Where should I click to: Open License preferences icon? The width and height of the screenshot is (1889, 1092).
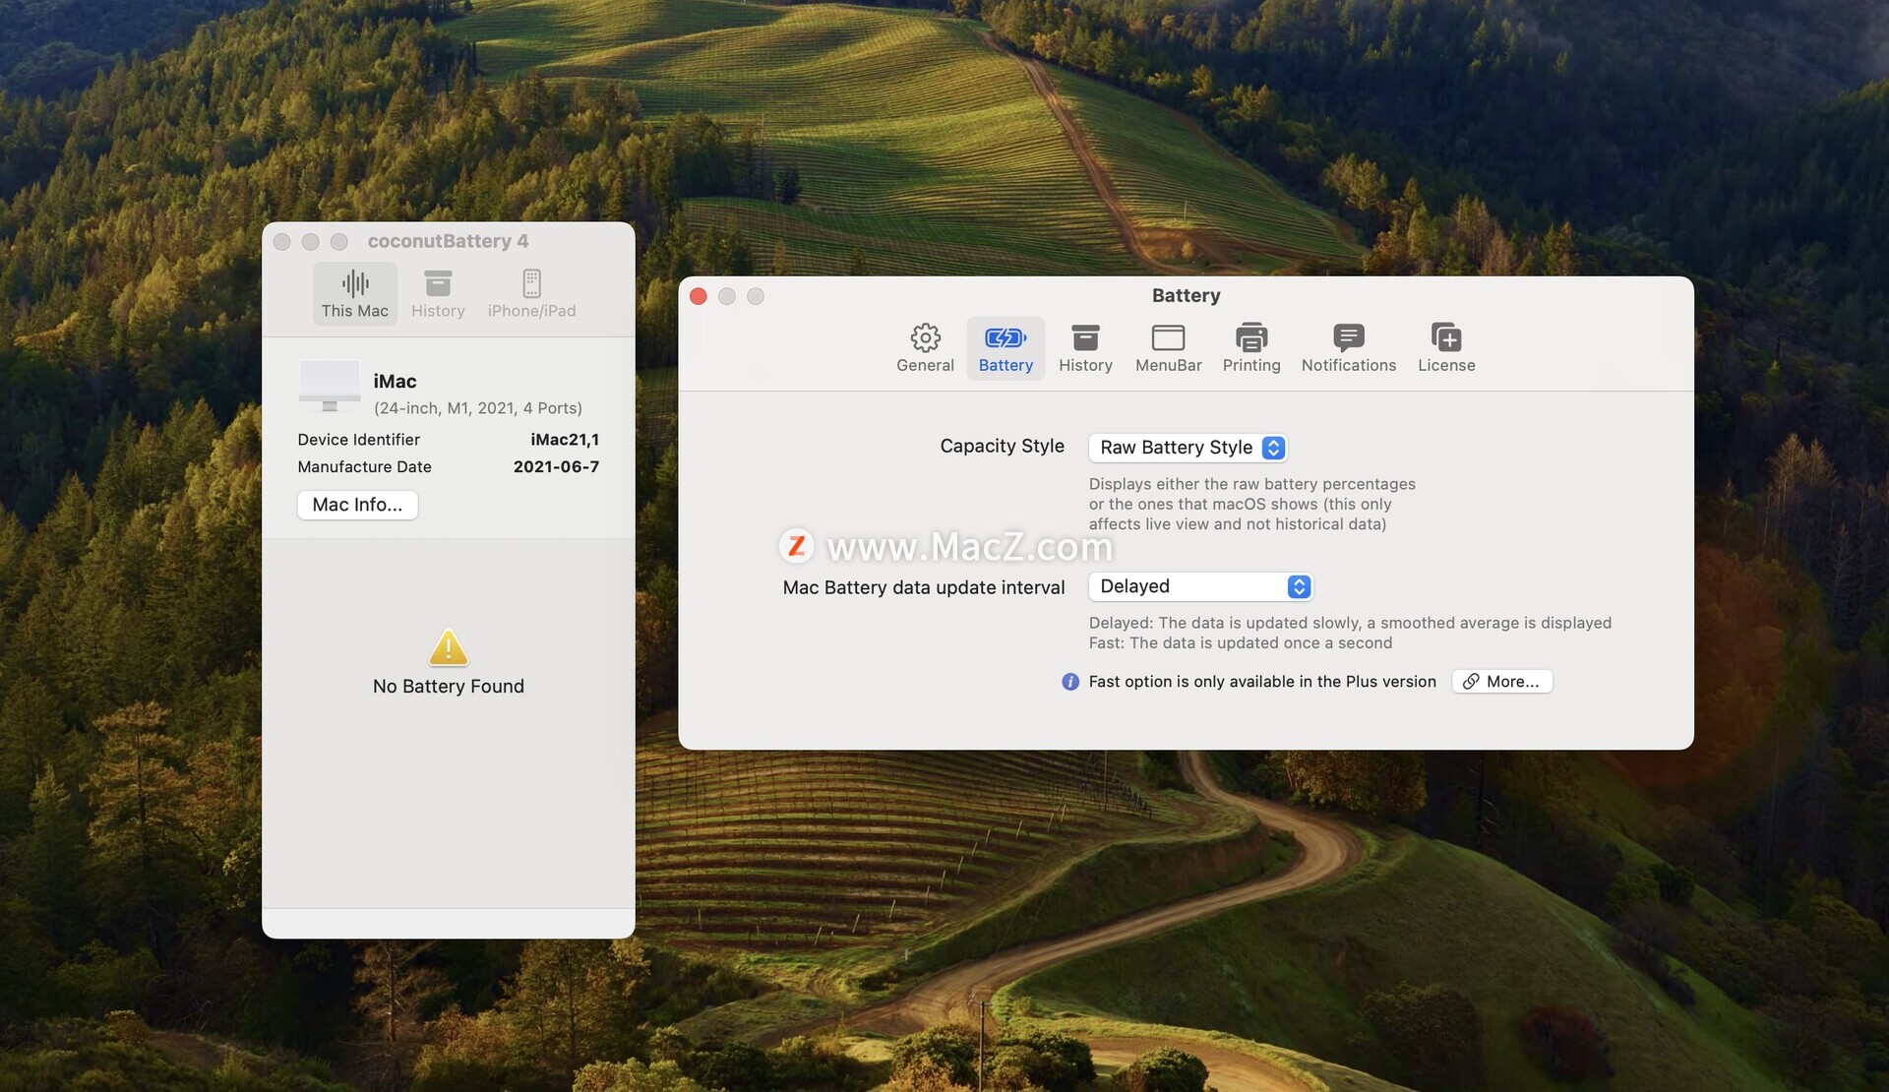(1446, 337)
